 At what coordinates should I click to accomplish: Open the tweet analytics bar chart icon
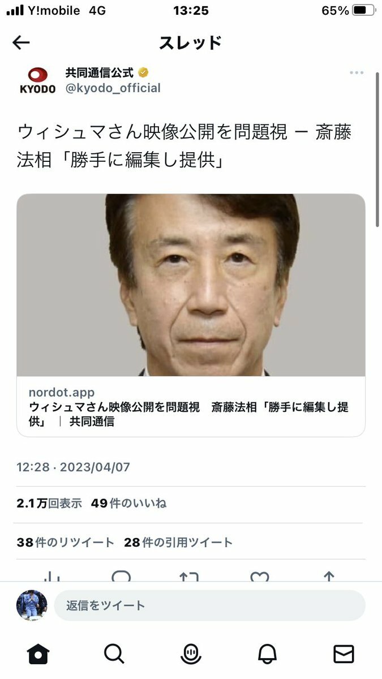click(52, 577)
